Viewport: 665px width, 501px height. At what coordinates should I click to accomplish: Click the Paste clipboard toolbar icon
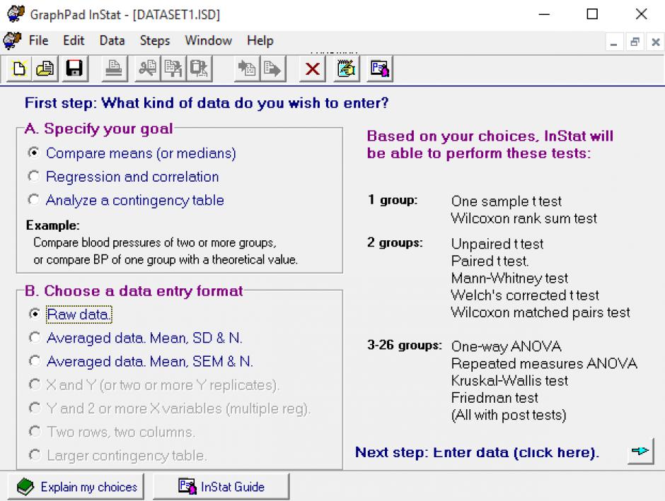click(199, 68)
